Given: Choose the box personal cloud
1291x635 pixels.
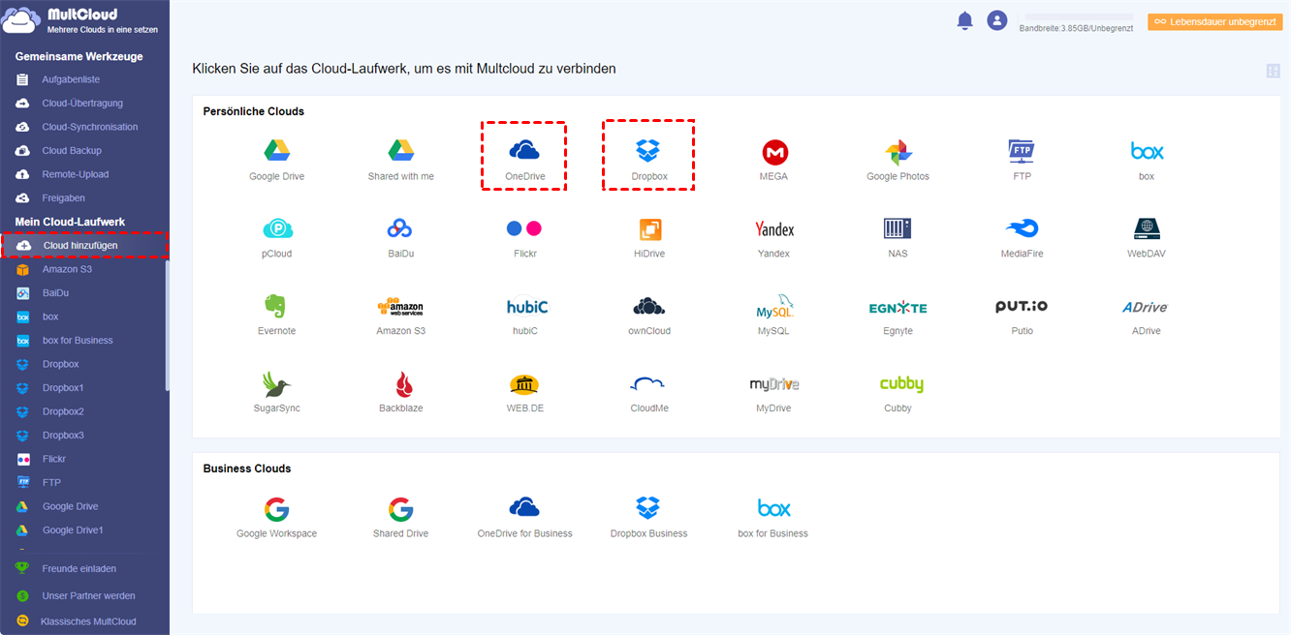Looking at the screenshot, I should click(1147, 160).
